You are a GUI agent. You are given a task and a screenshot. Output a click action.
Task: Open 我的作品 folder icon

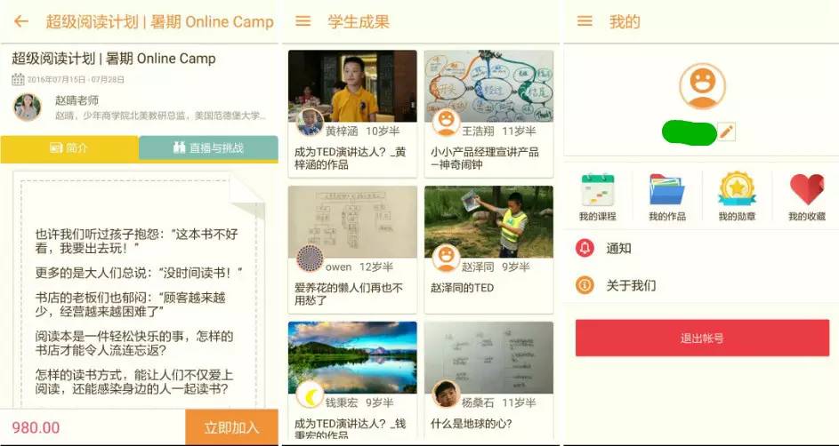click(x=667, y=189)
